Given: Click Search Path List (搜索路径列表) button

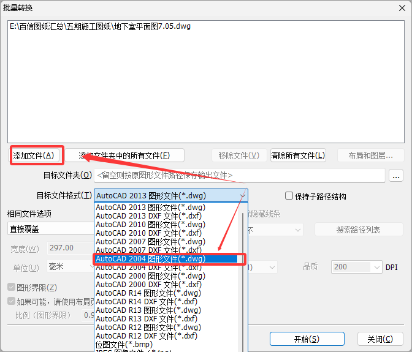Looking at the screenshot, I should coord(359,230).
